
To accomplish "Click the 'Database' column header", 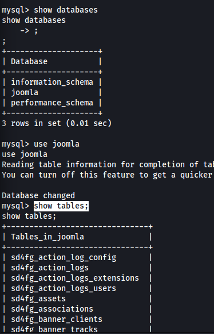I will 29,61.
